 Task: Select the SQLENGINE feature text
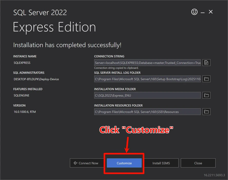click(x=21, y=95)
